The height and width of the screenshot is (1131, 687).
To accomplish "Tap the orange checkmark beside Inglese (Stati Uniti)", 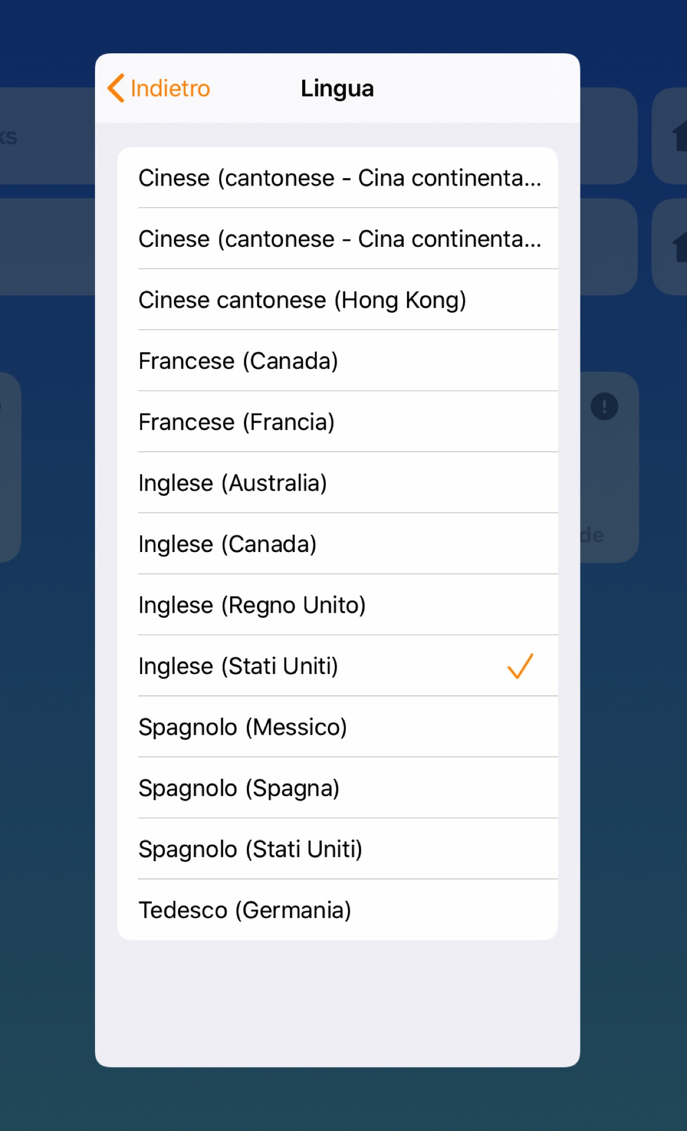I will [x=520, y=666].
